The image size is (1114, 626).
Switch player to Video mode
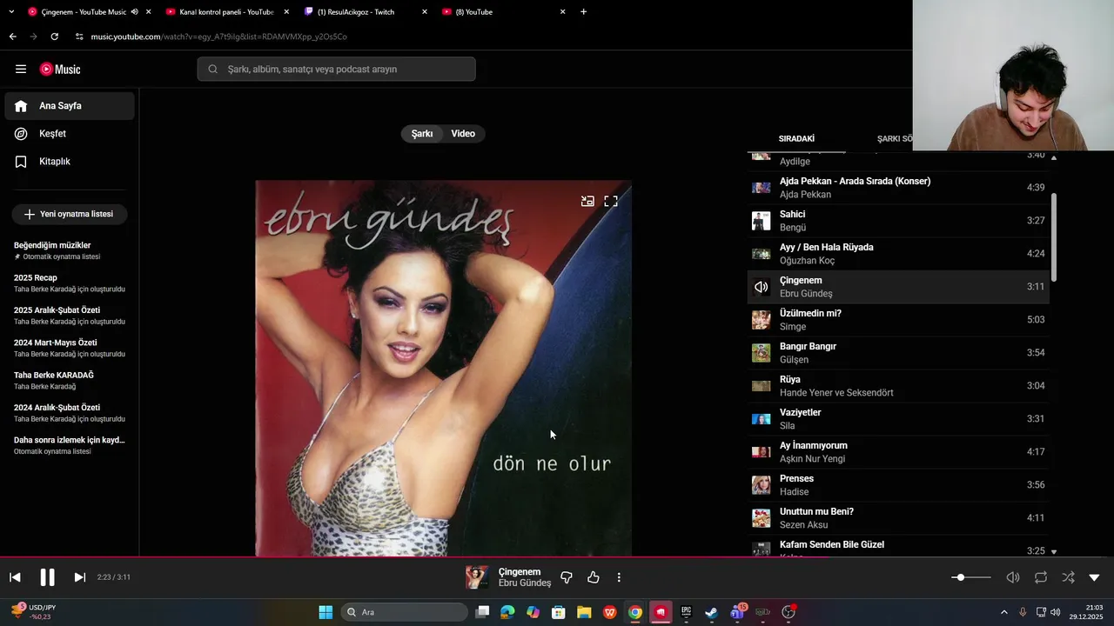(463, 134)
